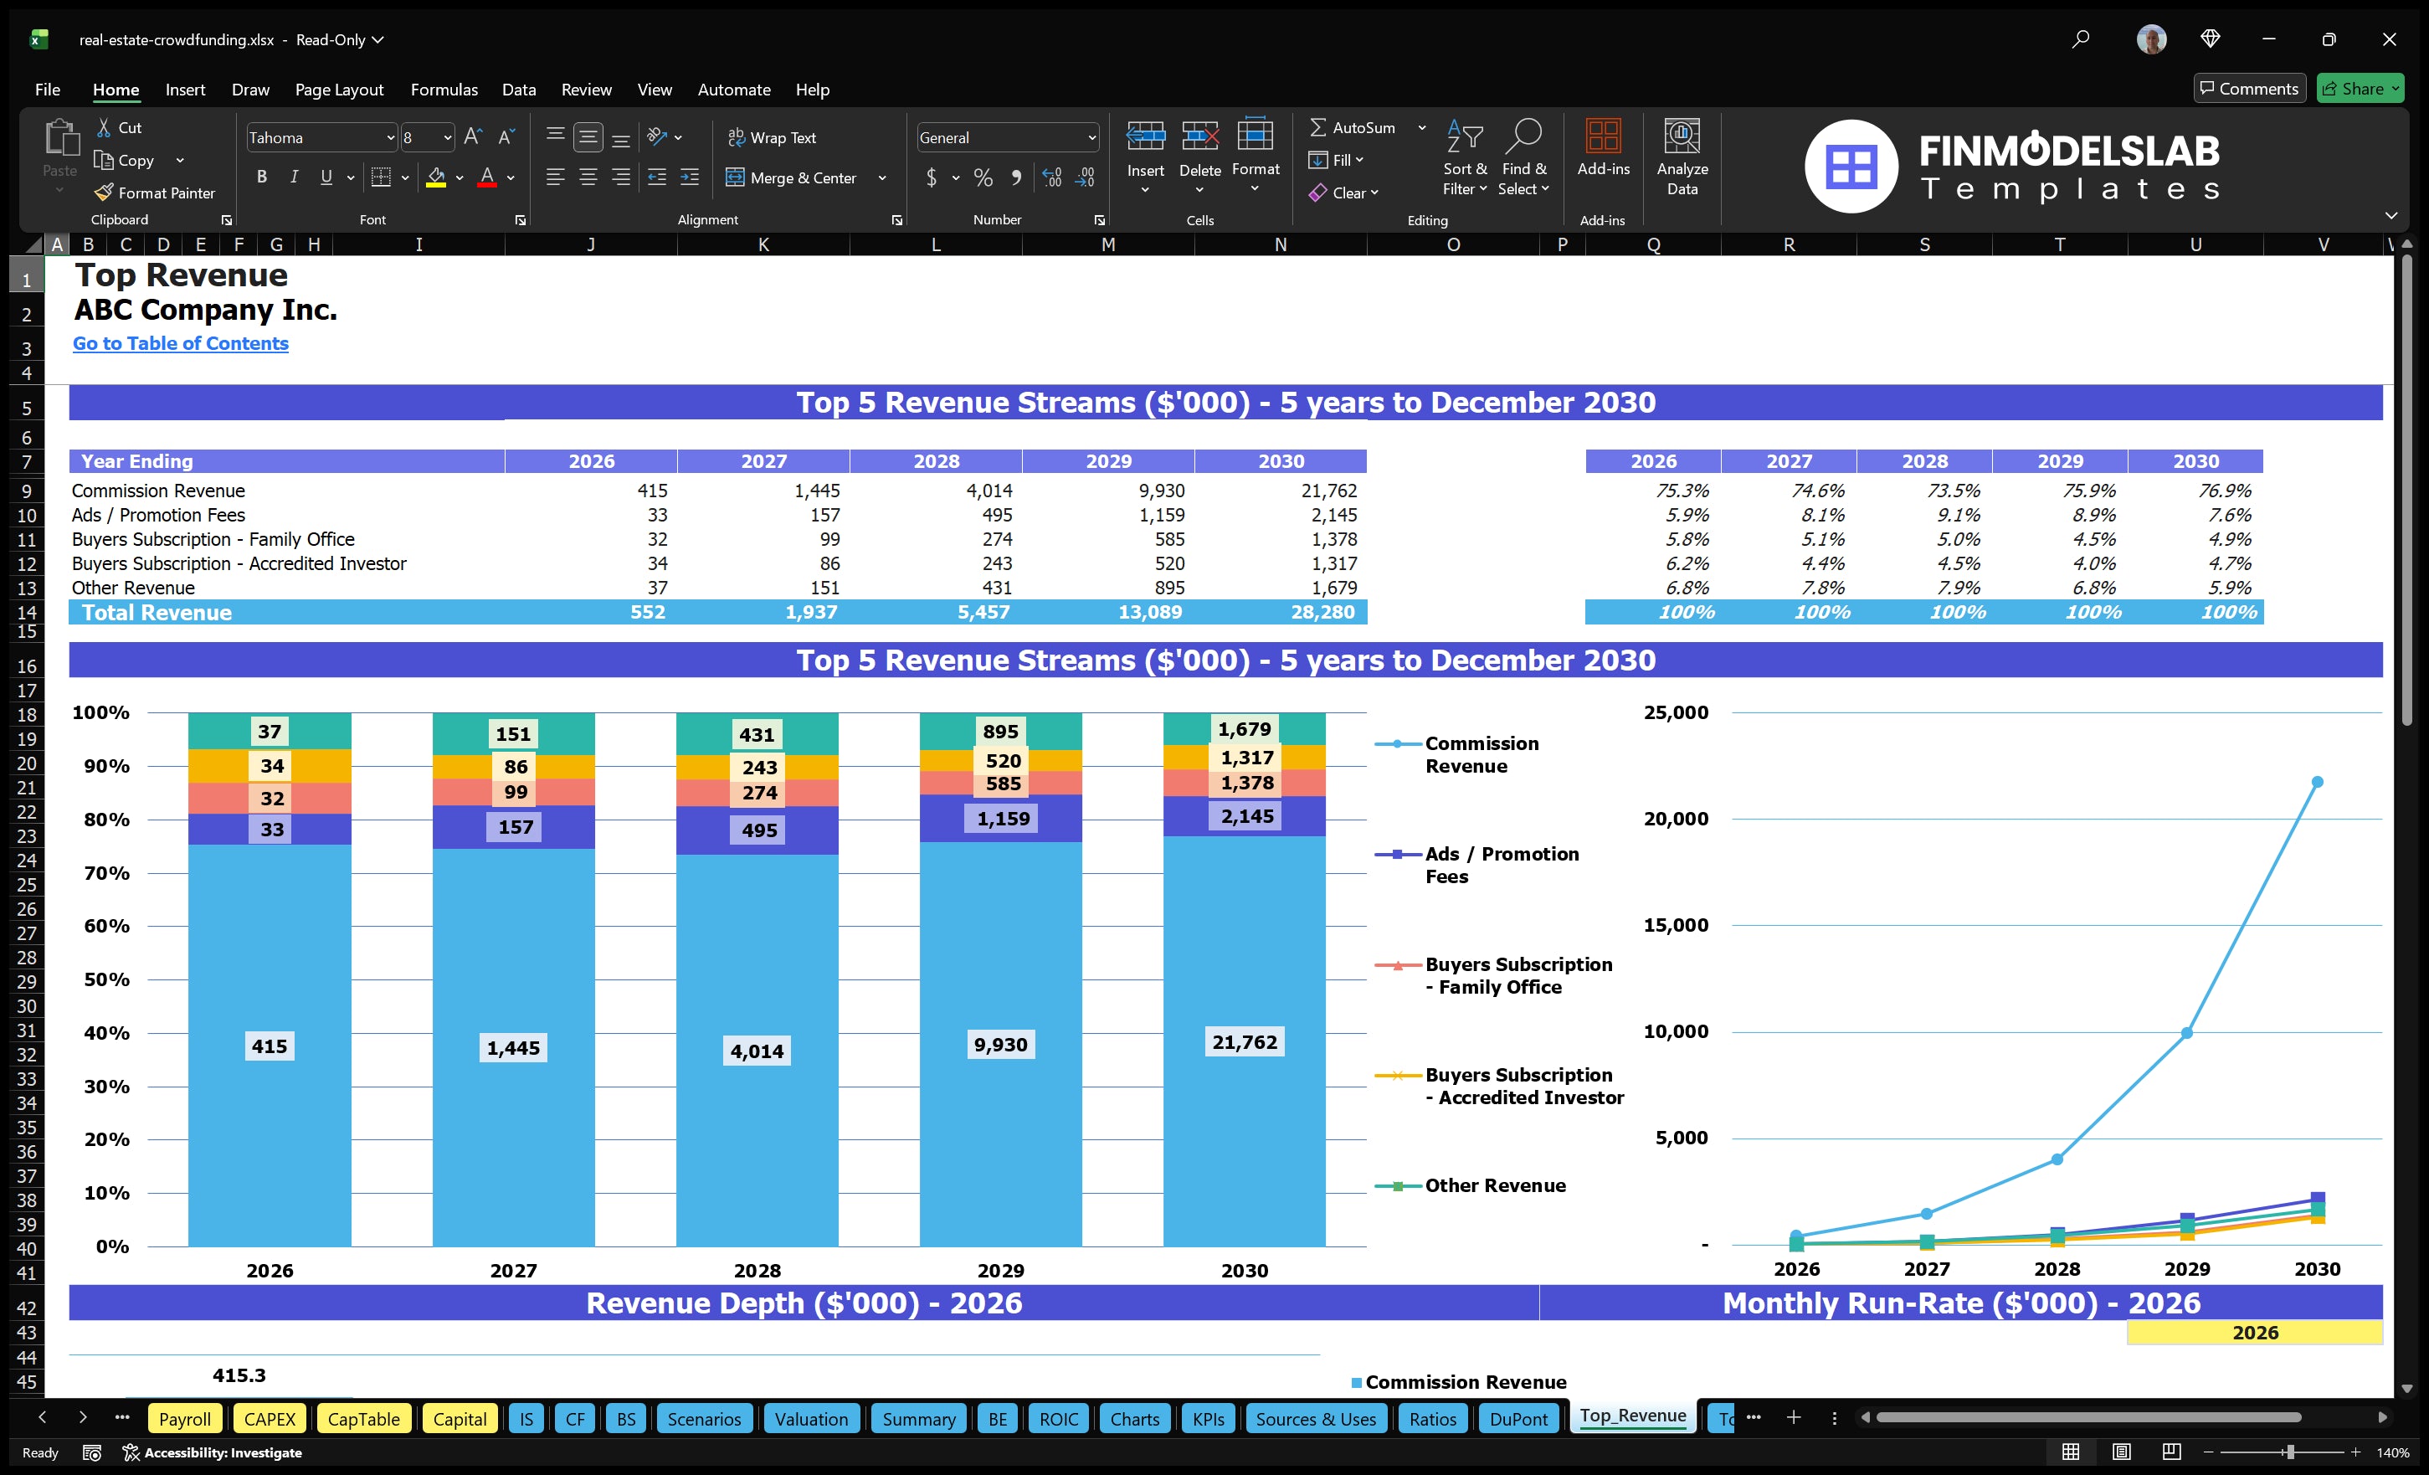Follow the Go to Table of Contents link

(x=181, y=343)
